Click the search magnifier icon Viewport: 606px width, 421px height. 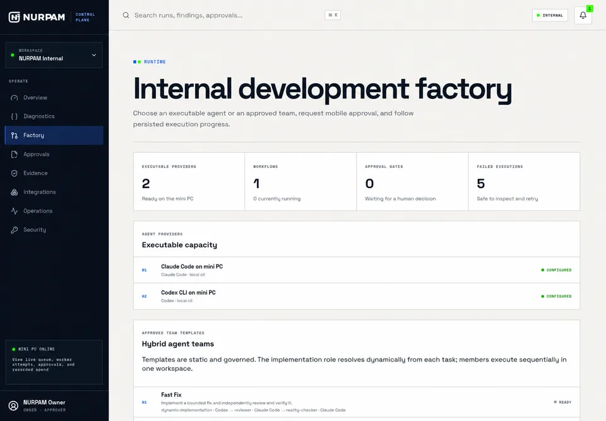click(x=126, y=15)
